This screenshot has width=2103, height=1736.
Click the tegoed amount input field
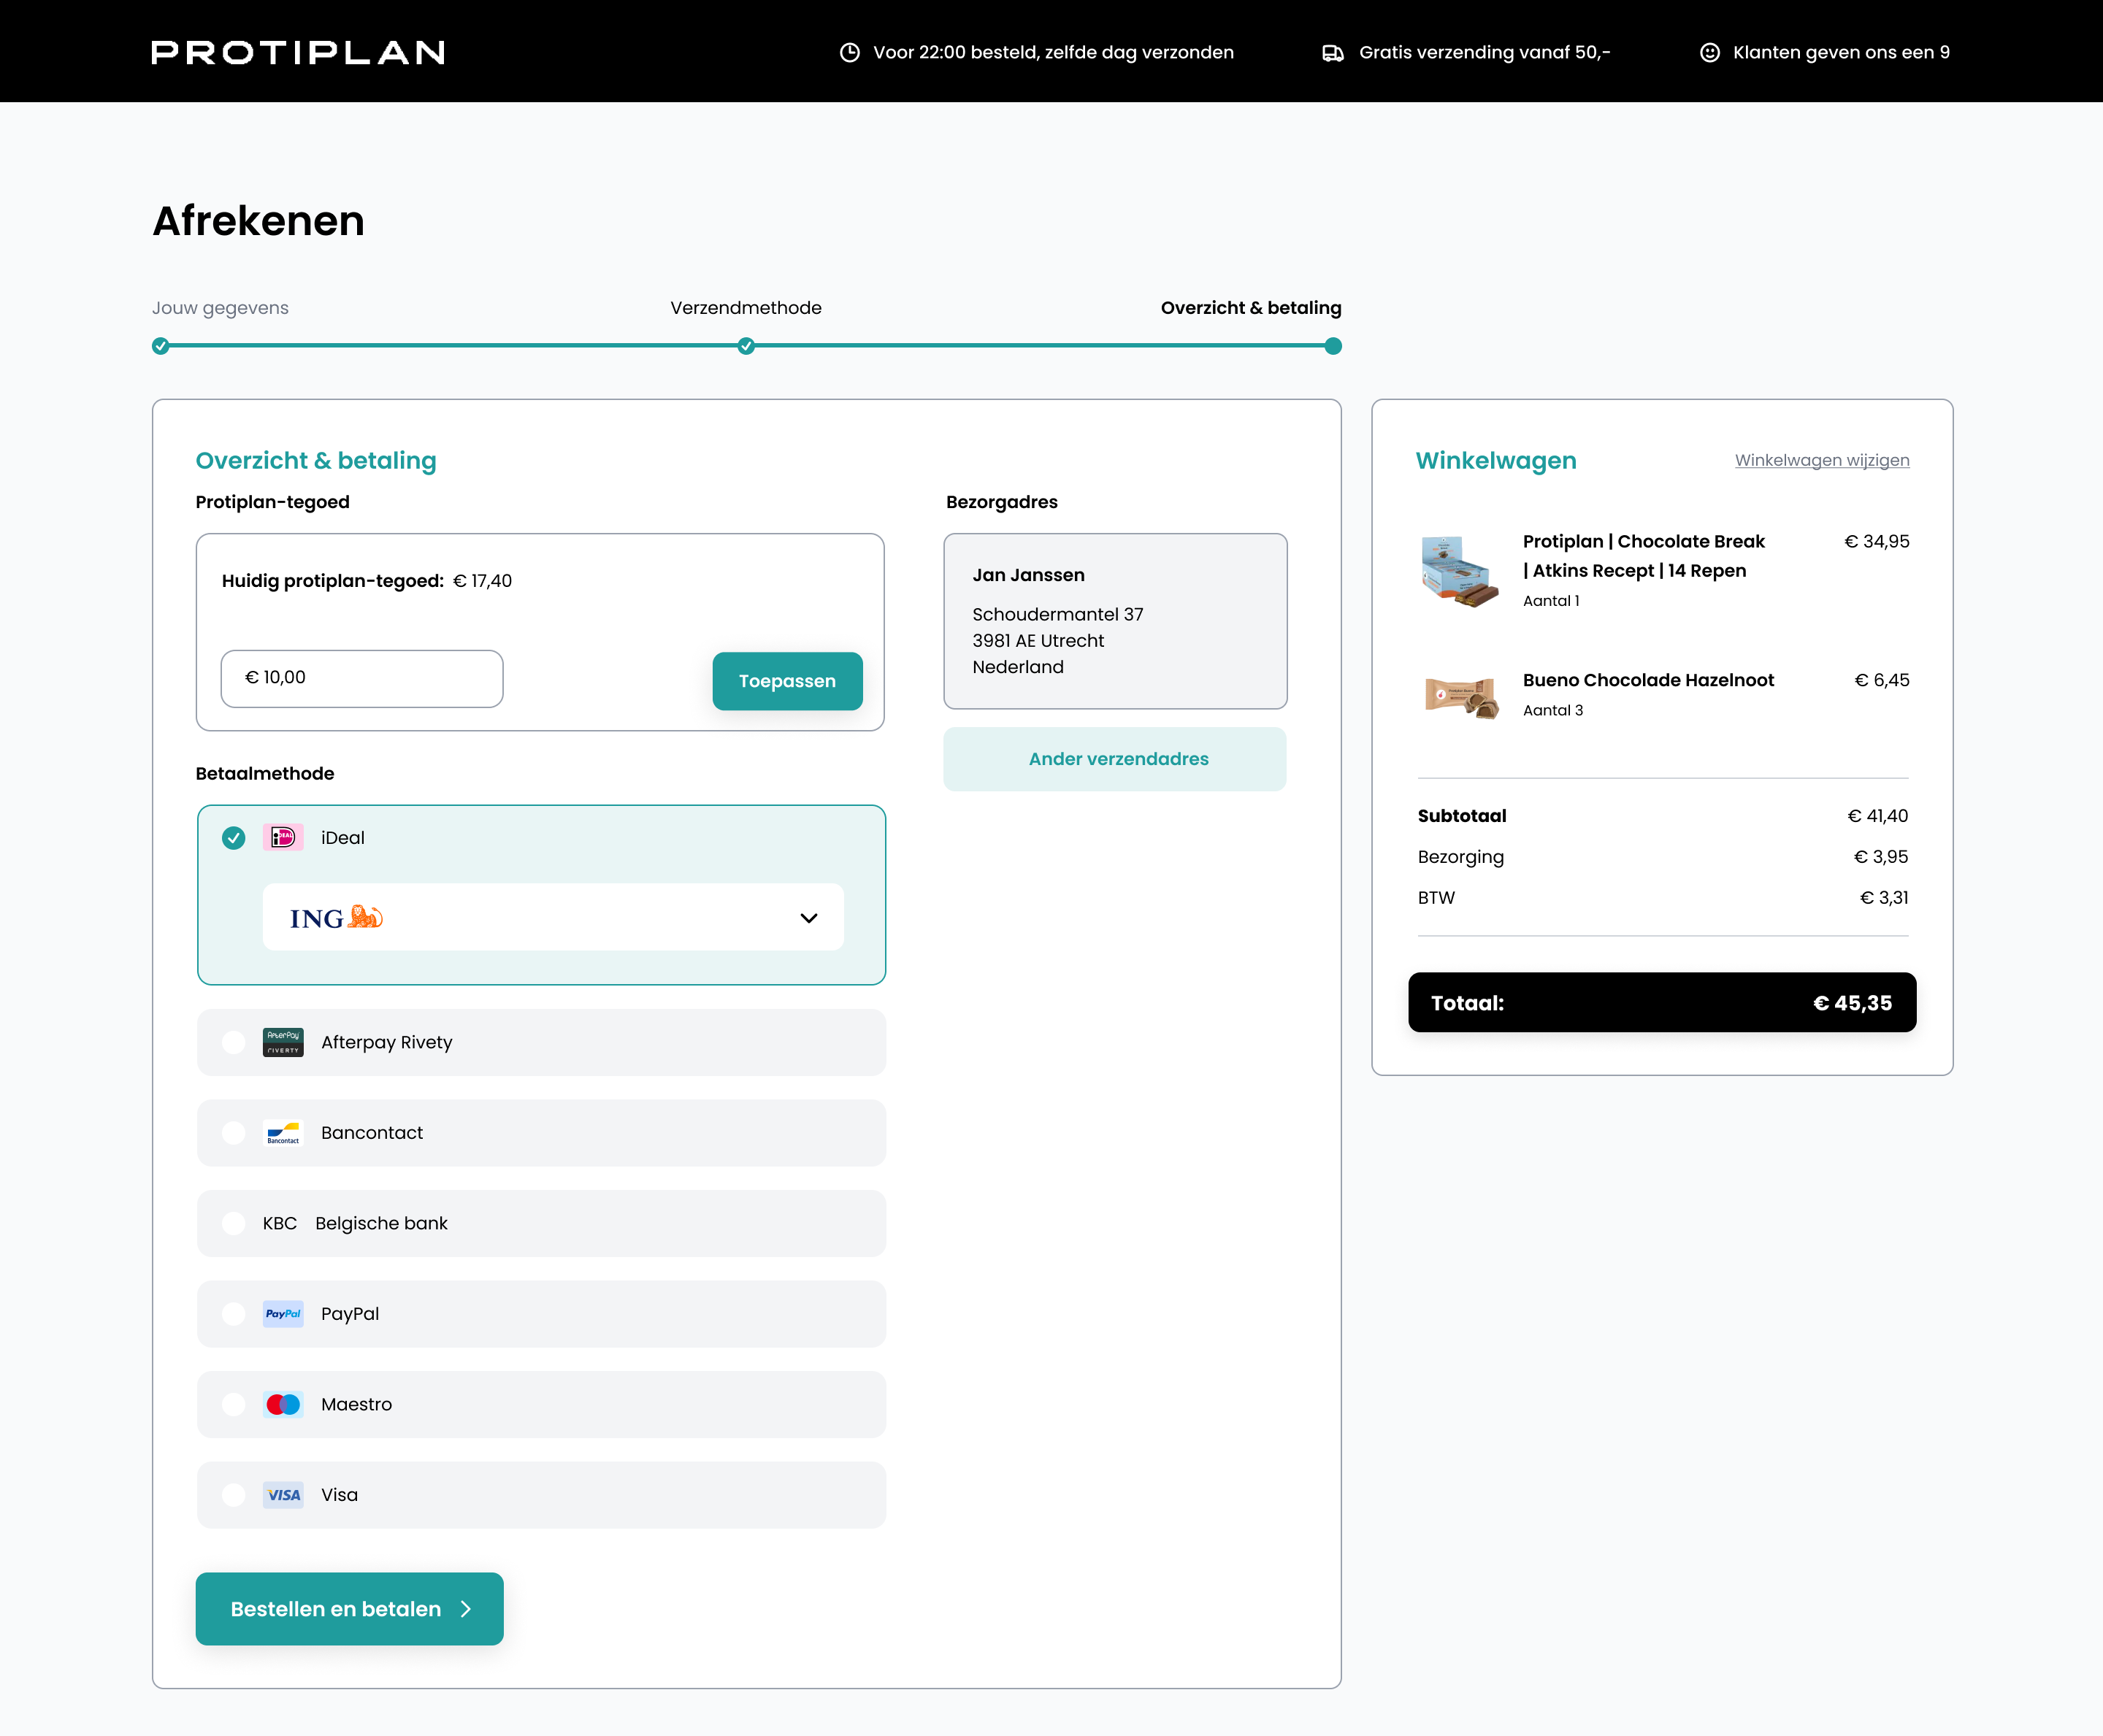tap(362, 678)
